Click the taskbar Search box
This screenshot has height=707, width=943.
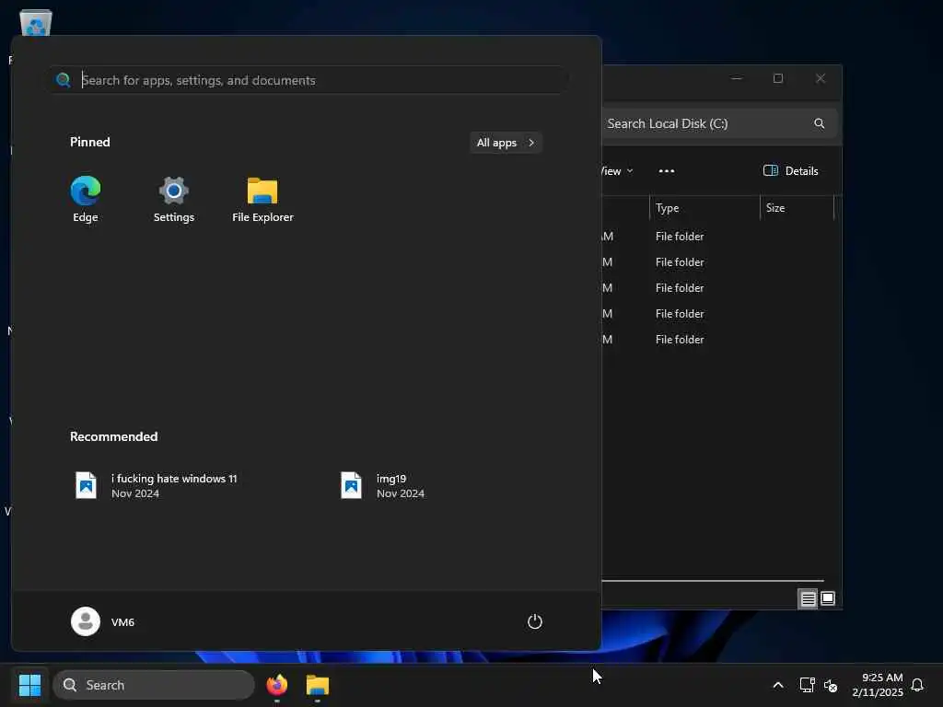(x=154, y=685)
